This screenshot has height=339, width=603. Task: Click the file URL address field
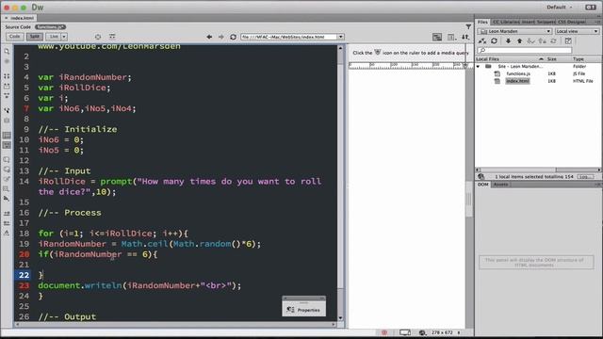click(x=289, y=37)
